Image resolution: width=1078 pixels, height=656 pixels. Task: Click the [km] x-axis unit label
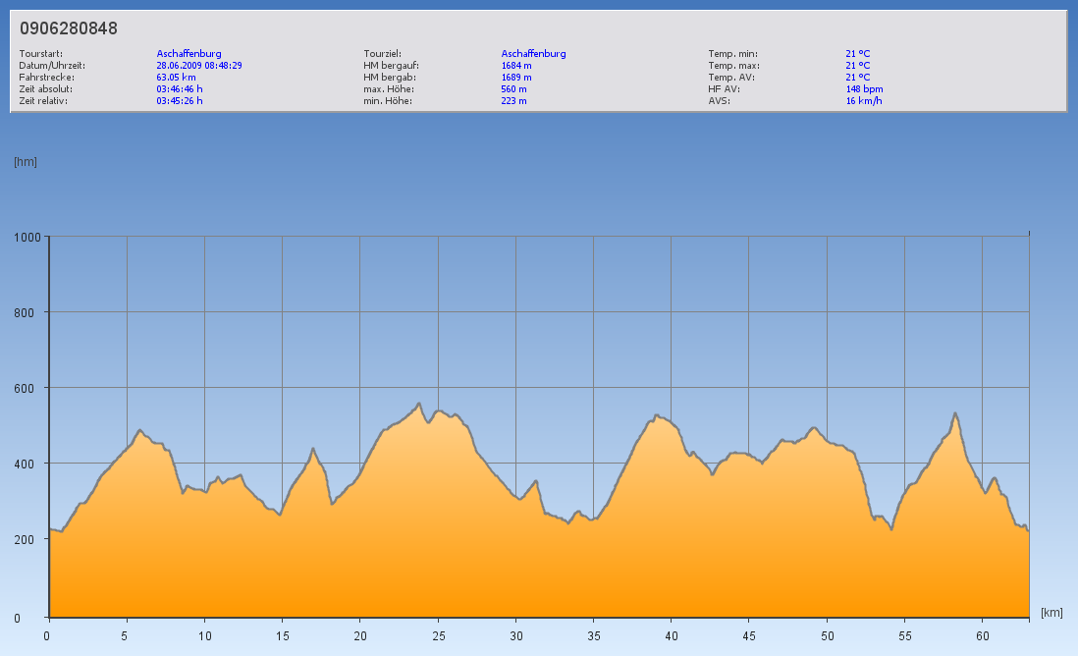[1051, 613]
